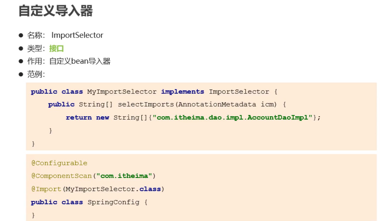386x221 pixels.
Task: Click MyImportSelector.class in the Import annotation
Action: click(x=113, y=189)
